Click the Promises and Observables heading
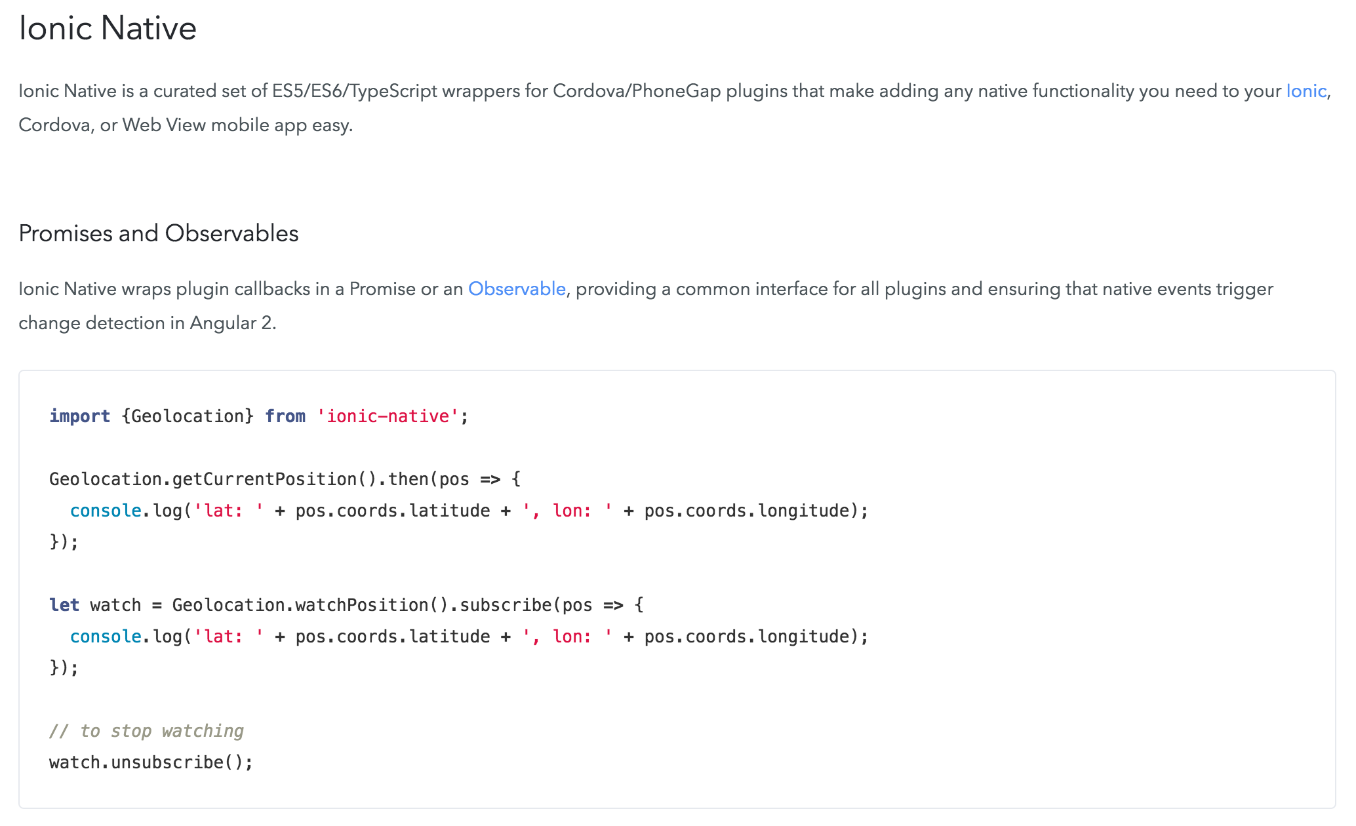The image size is (1356, 826). pyautogui.click(x=159, y=234)
